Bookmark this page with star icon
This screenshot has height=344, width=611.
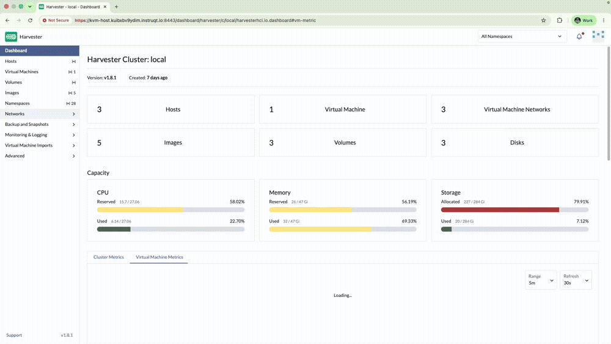coord(544,20)
